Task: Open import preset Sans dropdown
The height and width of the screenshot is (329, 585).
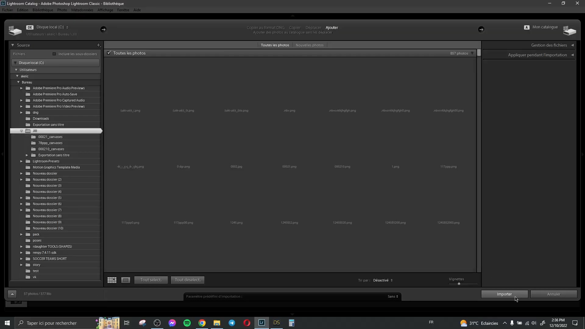Action: [x=393, y=296]
